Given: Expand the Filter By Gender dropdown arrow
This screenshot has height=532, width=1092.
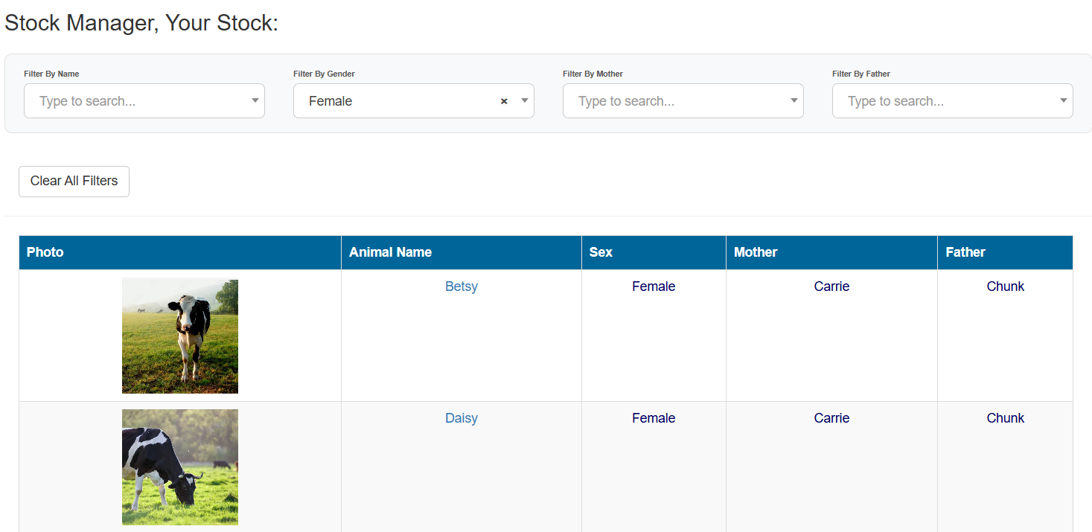Looking at the screenshot, I should tap(525, 101).
